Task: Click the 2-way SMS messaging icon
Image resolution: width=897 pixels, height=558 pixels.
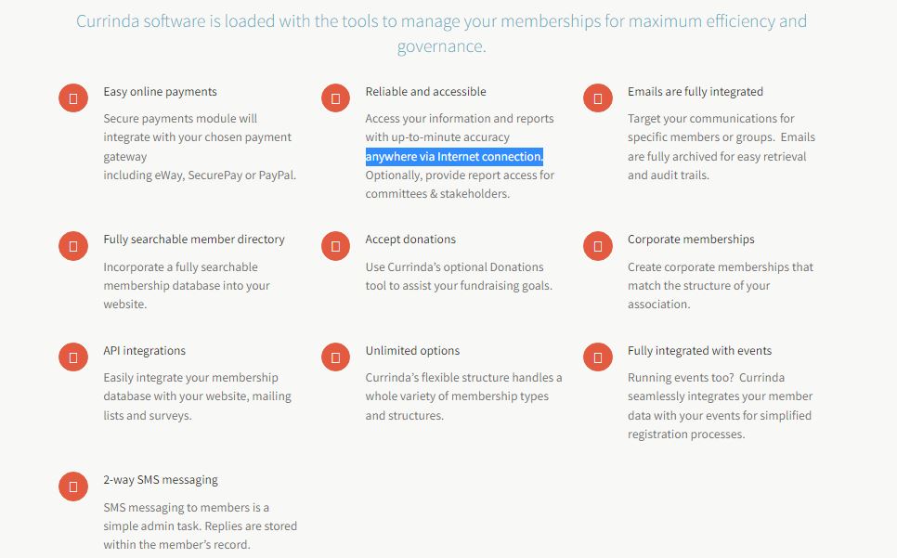Action: click(x=73, y=487)
